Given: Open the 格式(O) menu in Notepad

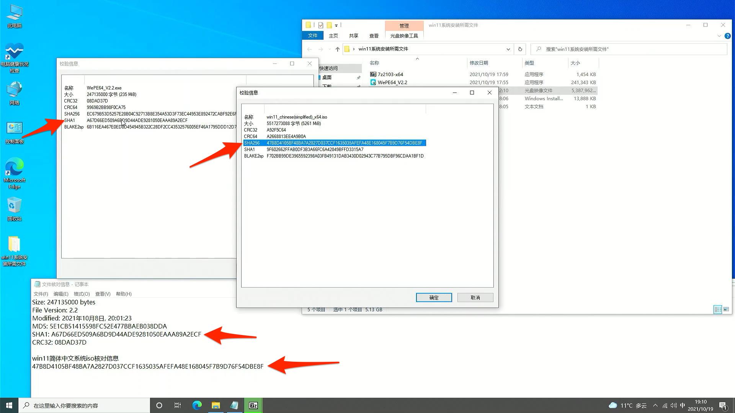Looking at the screenshot, I should tap(81, 294).
